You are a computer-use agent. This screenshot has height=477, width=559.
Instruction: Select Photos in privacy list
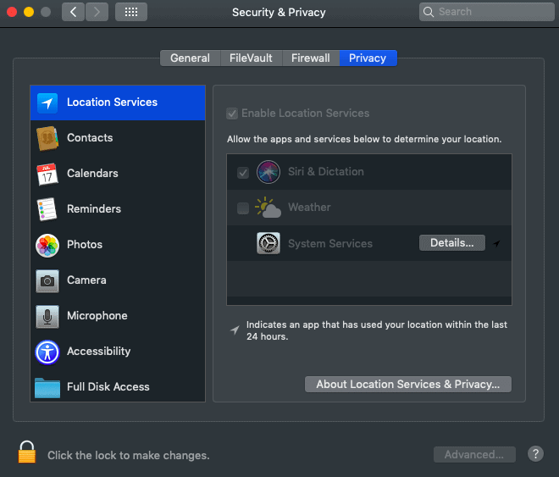(118, 245)
